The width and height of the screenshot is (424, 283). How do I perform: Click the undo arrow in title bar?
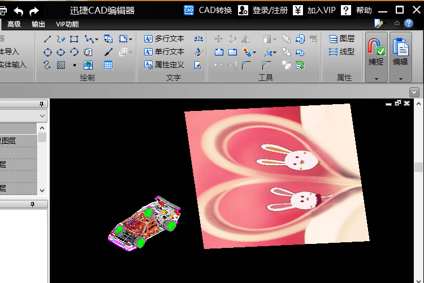click(19, 11)
